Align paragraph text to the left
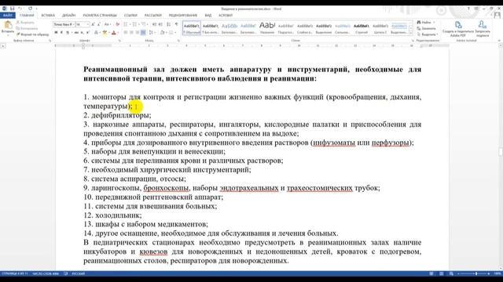This screenshot has width=503, height=282. 126,32
